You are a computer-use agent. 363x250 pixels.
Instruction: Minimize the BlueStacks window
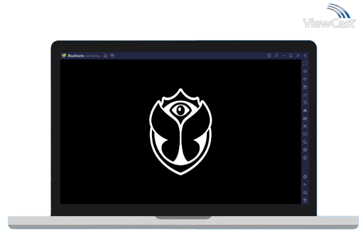283,56
